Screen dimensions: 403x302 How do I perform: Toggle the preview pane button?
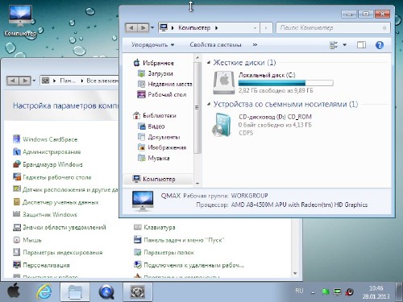(361, 45)
